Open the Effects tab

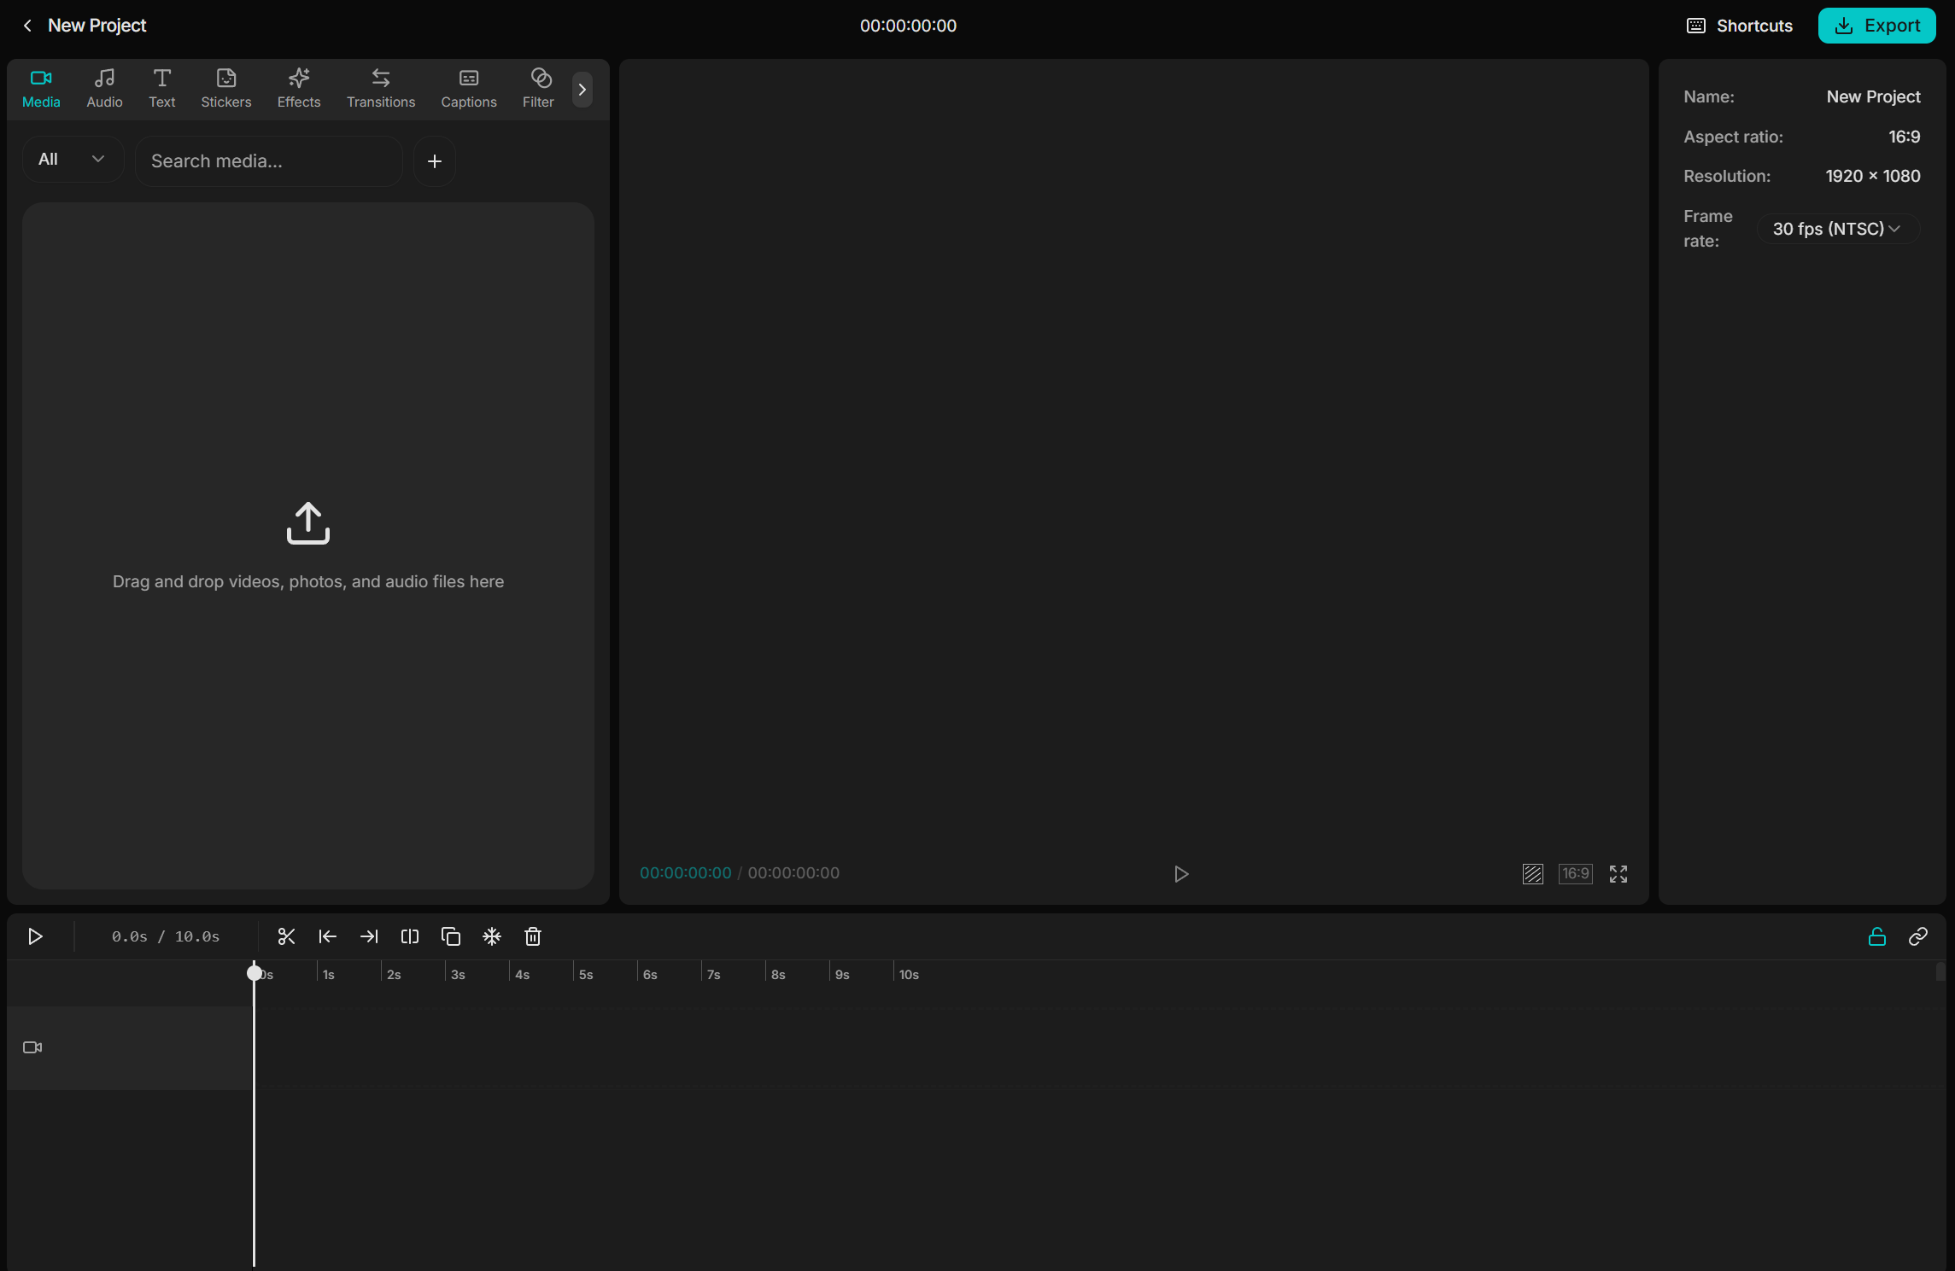[298, 89]
